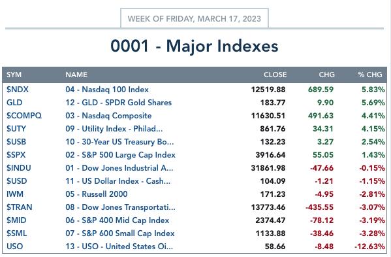The width and height of the screenshot is (391, 257).
Task: Open the GLD symbol link
Action: click(x=14, y=103)
